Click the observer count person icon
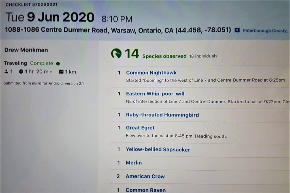The height and width of the screenshot is (193, 290). (x=6, y=71)
